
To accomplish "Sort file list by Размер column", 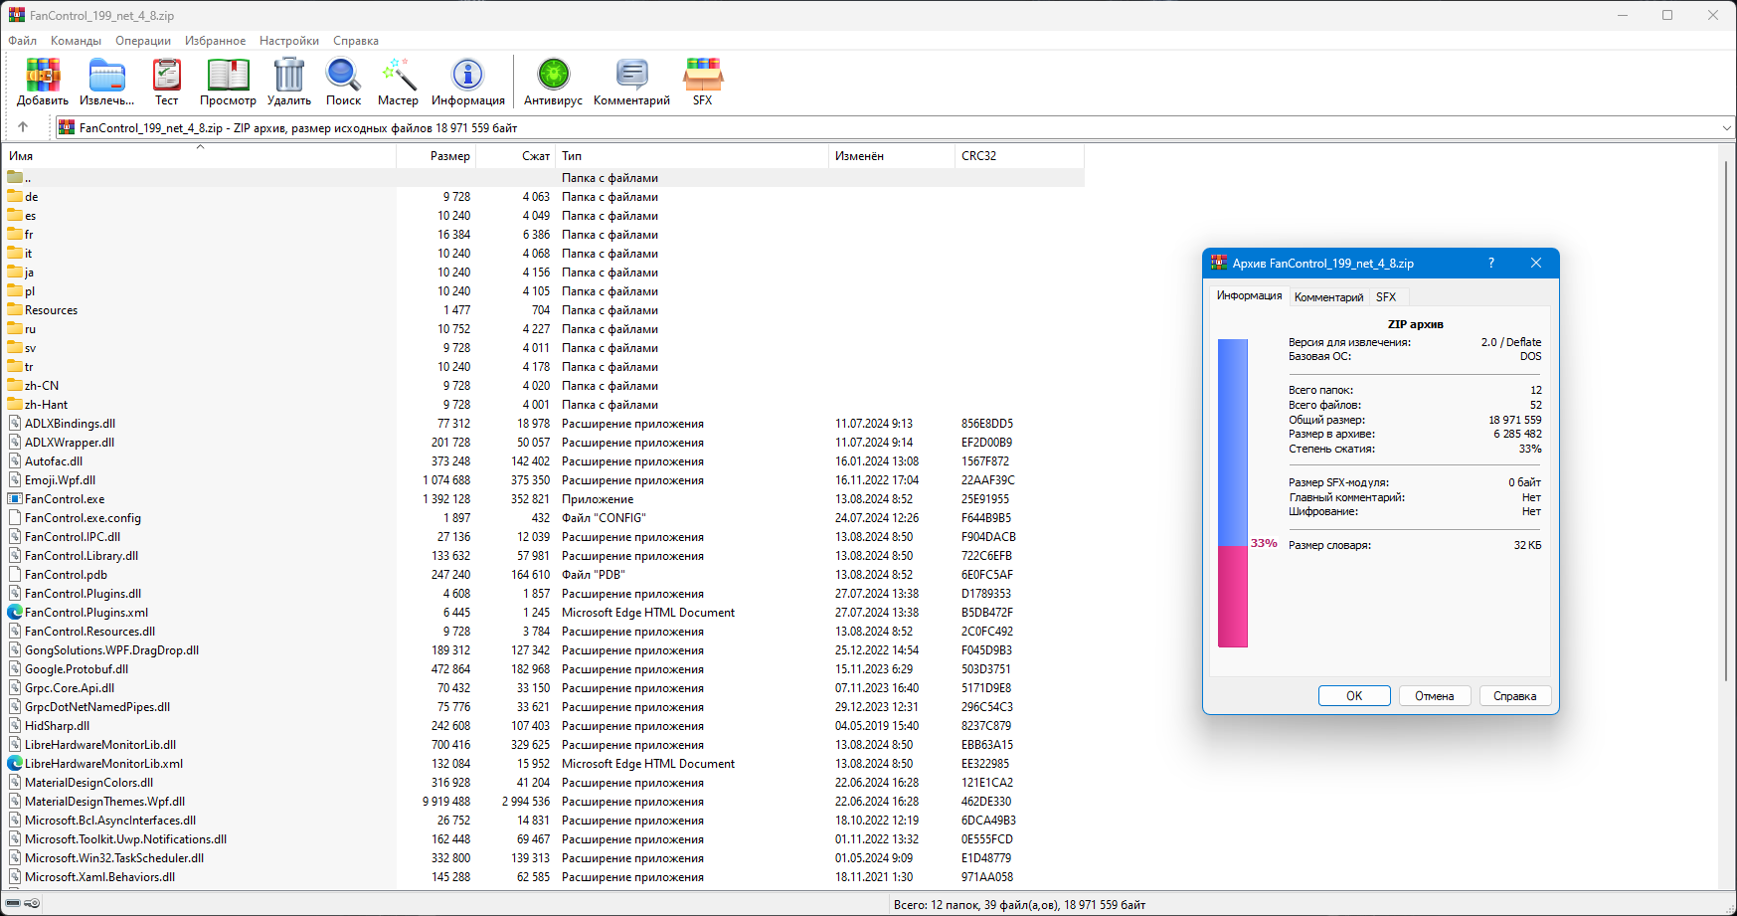I will pos(449,156).
